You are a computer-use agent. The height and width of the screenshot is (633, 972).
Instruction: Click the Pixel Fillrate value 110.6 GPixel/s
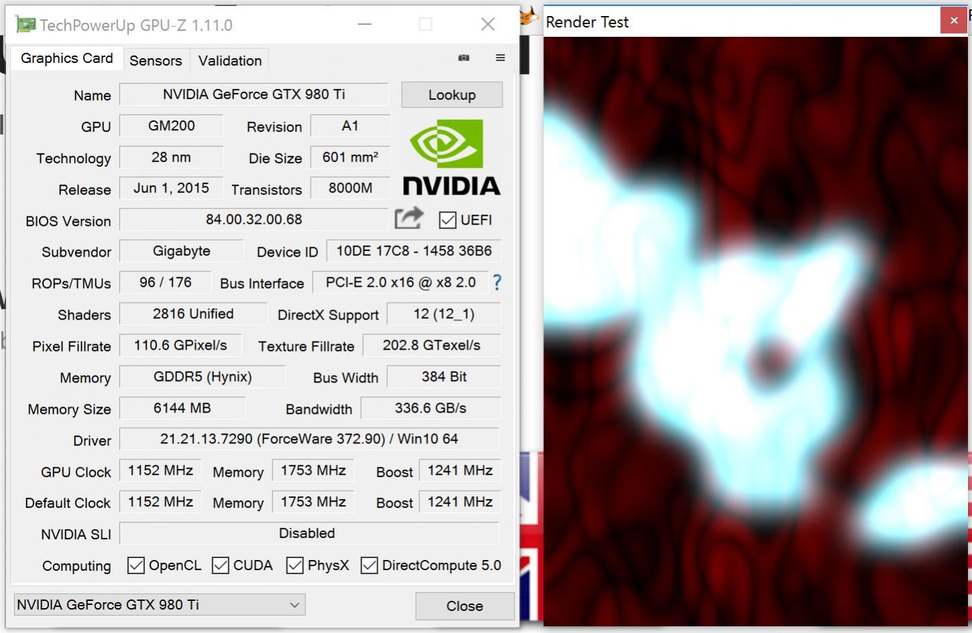click(x=180, y=346)
